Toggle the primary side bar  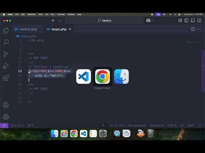[x=187, y=20]
